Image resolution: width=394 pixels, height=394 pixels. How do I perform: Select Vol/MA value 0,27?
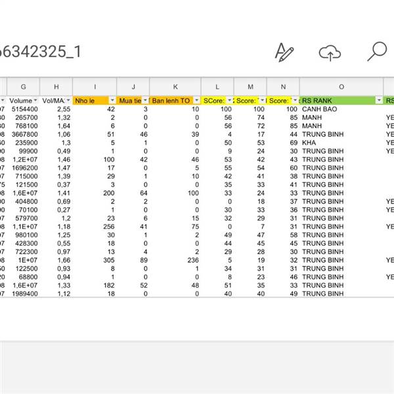click(x=56, y=210)
